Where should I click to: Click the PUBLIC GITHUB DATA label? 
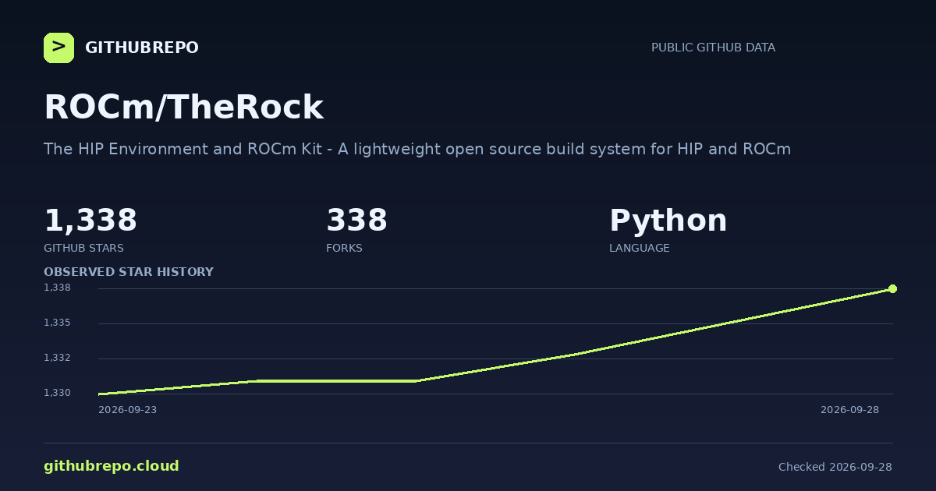point(713,48)
